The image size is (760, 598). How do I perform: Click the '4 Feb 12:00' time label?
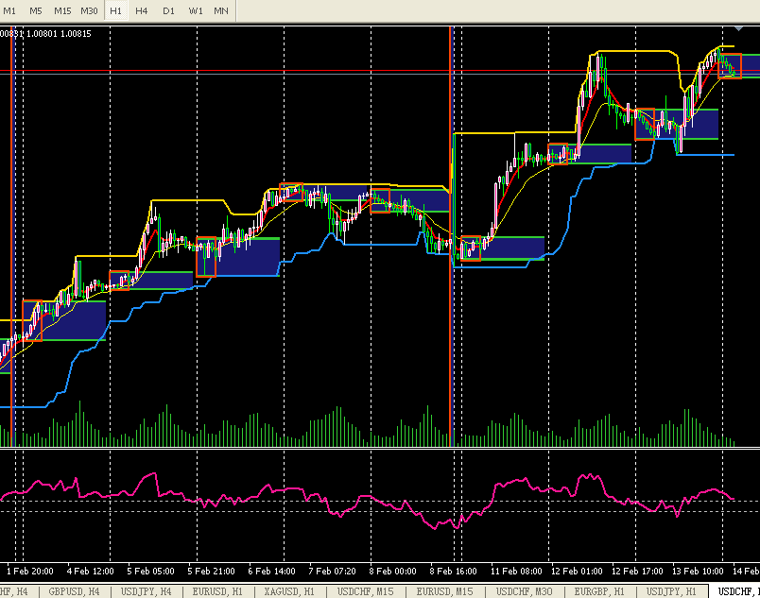(90, 572)
